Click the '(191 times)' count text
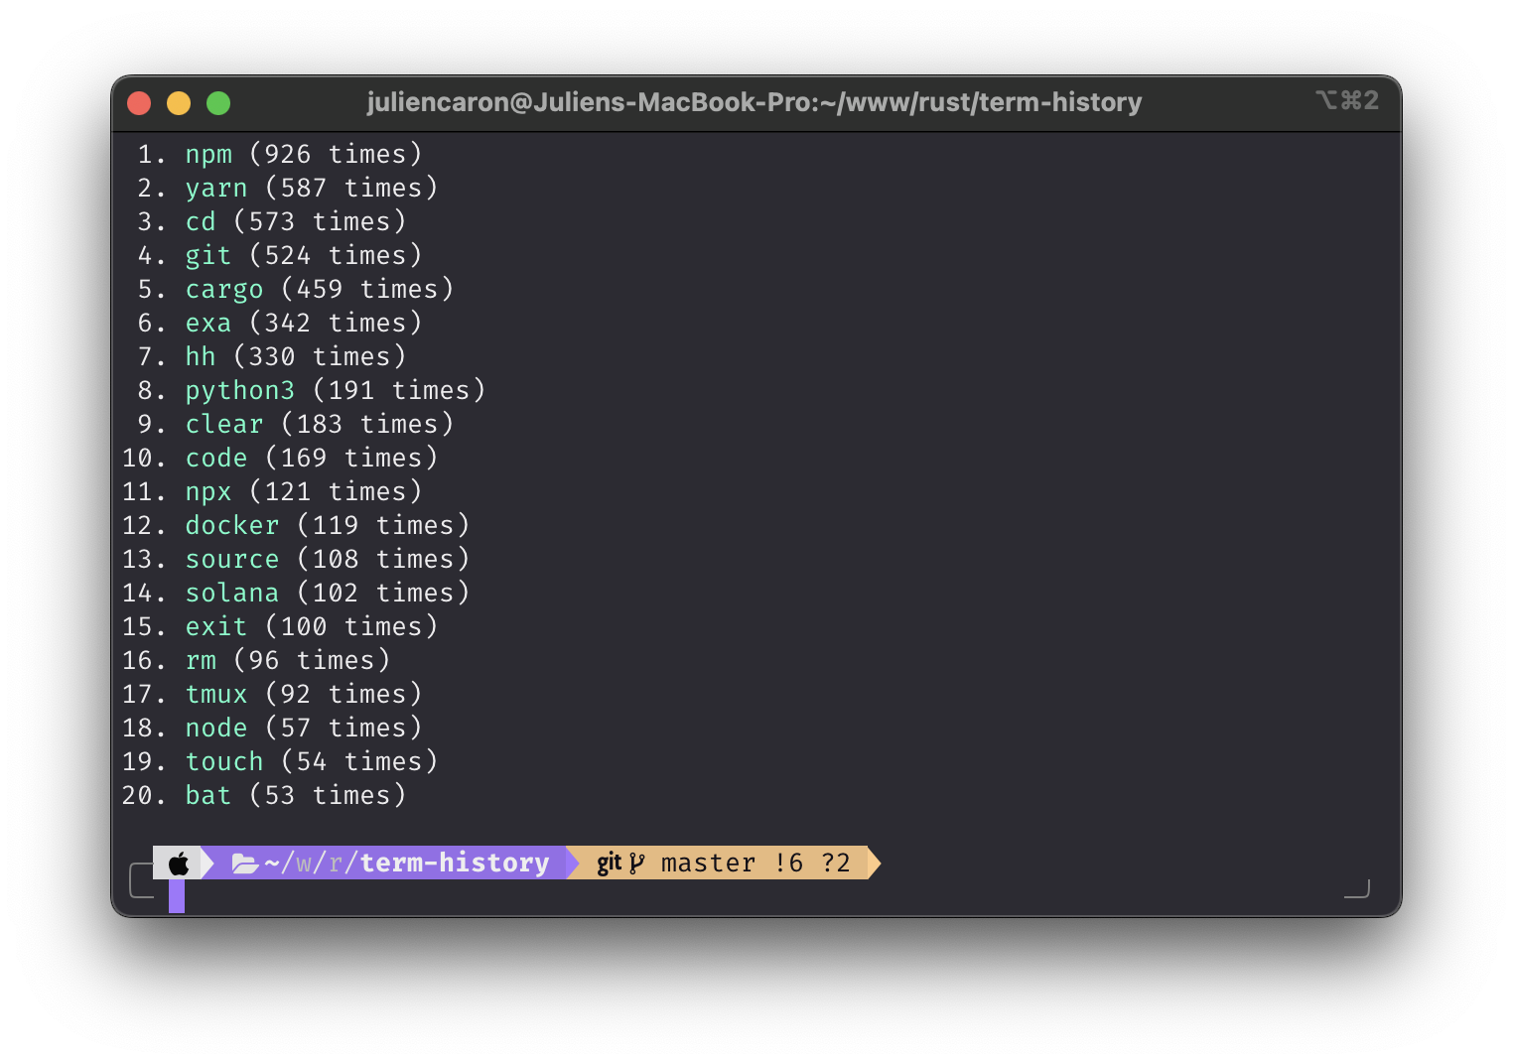Viewport: 1513px width, 1064px height. [400, 391]
